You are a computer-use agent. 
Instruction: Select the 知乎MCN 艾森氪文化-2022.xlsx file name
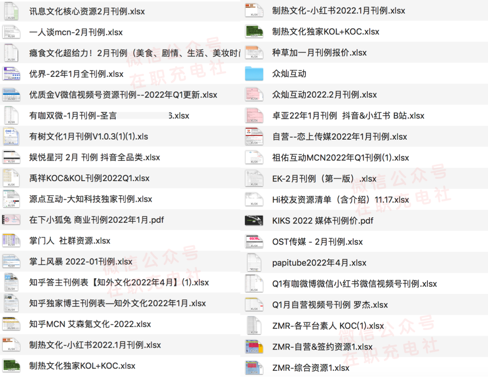click(90, 324)
